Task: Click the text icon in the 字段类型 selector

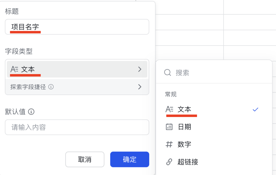Action: pyautogui.click(x=14, y=69)
